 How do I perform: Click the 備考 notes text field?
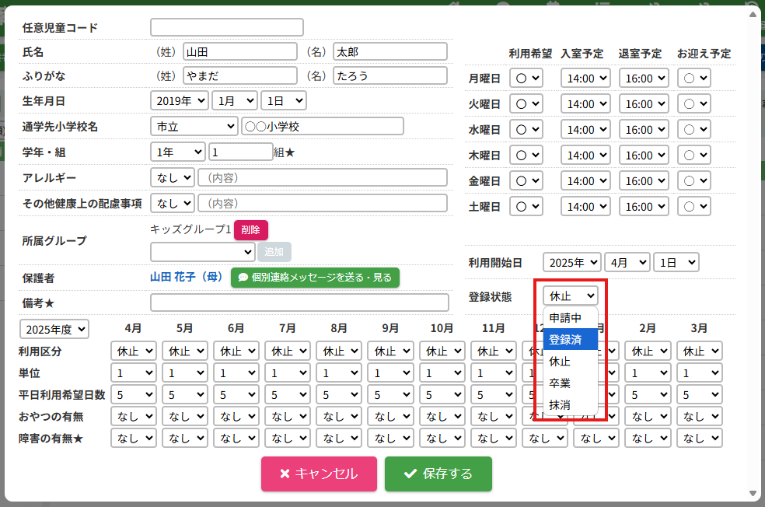(x=299, y=302)
